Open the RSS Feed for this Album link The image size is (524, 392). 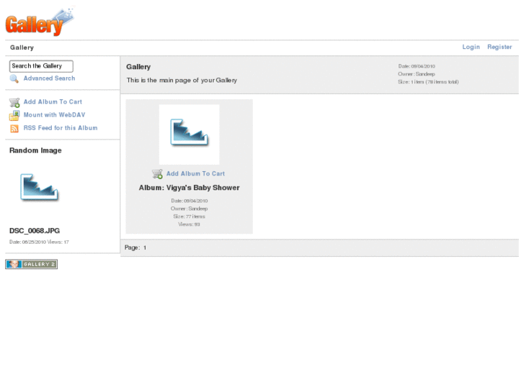61,128
